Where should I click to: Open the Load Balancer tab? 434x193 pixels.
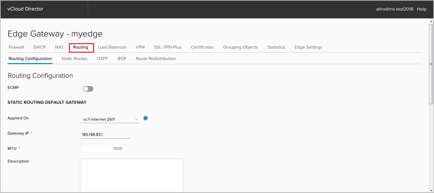pyautogui.click(x=112, y=47)
